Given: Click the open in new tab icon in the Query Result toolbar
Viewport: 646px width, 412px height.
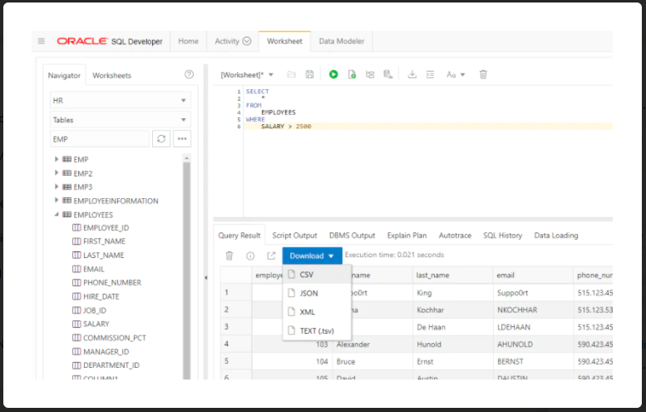Looking at the screenshot, I should point(271,256).
